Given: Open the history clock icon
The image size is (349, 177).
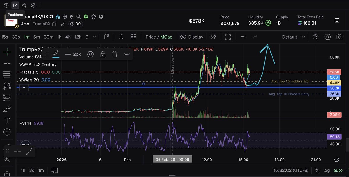Looking at the screenshot, I should pos(6,5).
